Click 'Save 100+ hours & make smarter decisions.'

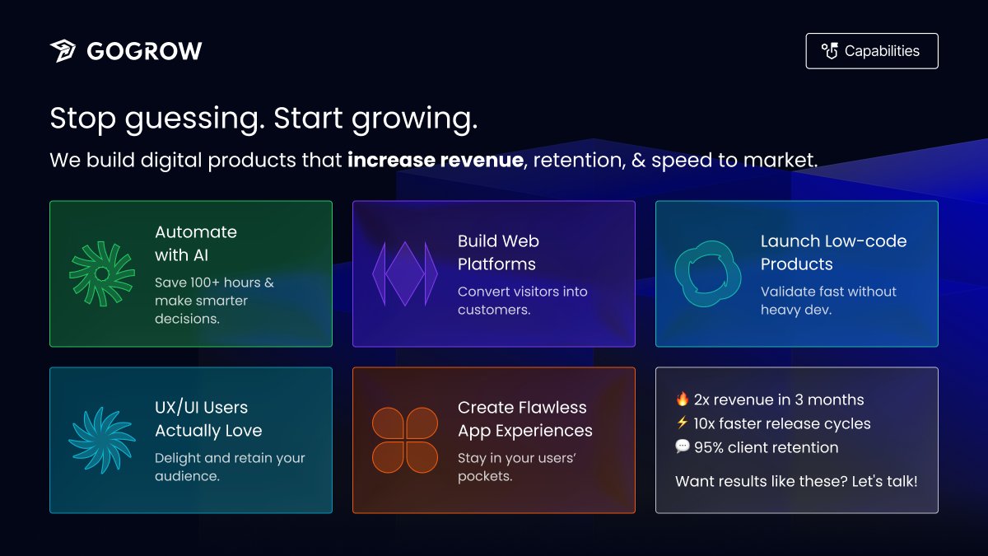(x=214, y=301)
